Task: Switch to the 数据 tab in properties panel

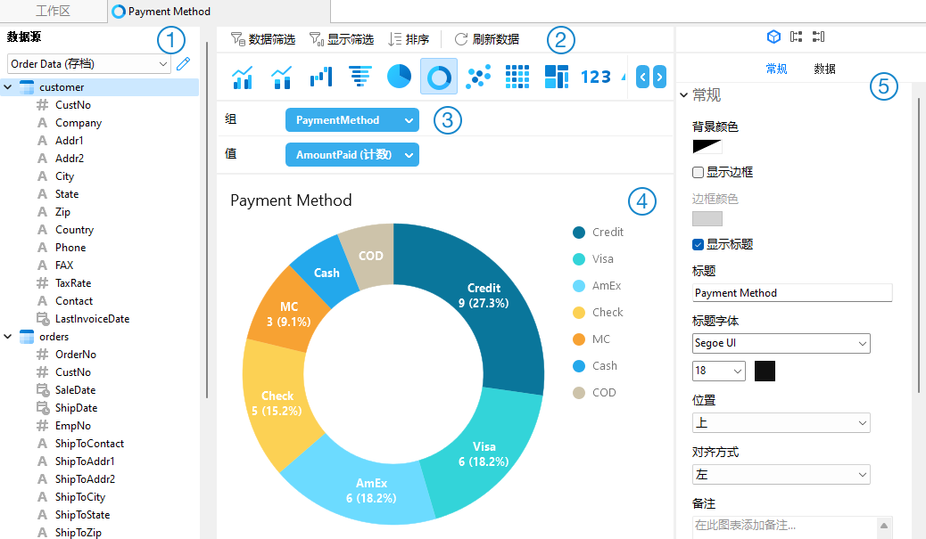Action: point(823,67)
